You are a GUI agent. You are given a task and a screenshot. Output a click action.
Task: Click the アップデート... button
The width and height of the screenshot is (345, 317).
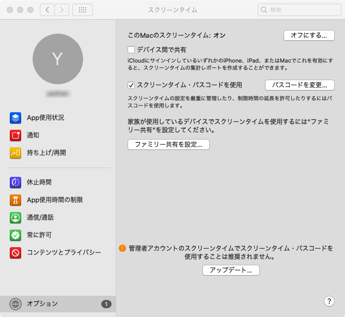click(231, 270)
